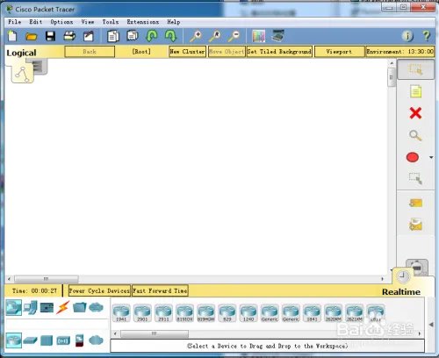Pick the 2911 router device

(163, 312)
